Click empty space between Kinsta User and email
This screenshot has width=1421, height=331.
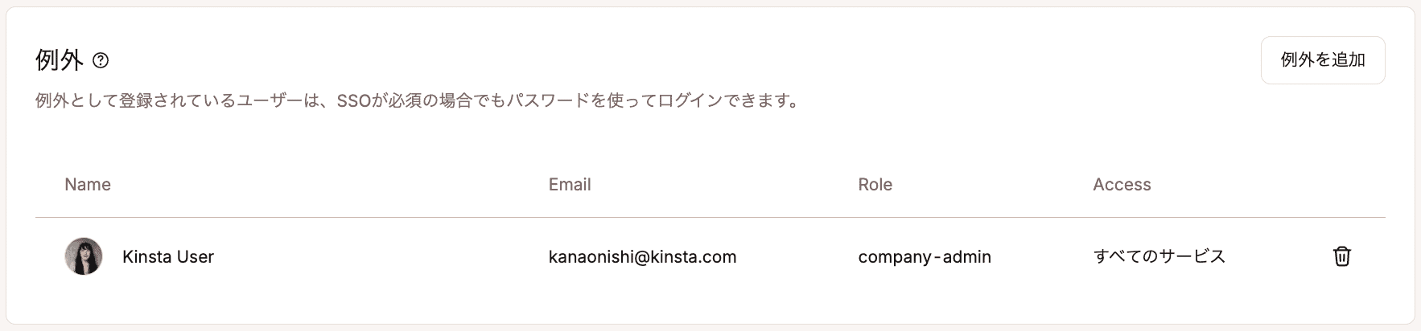point(378,257)
